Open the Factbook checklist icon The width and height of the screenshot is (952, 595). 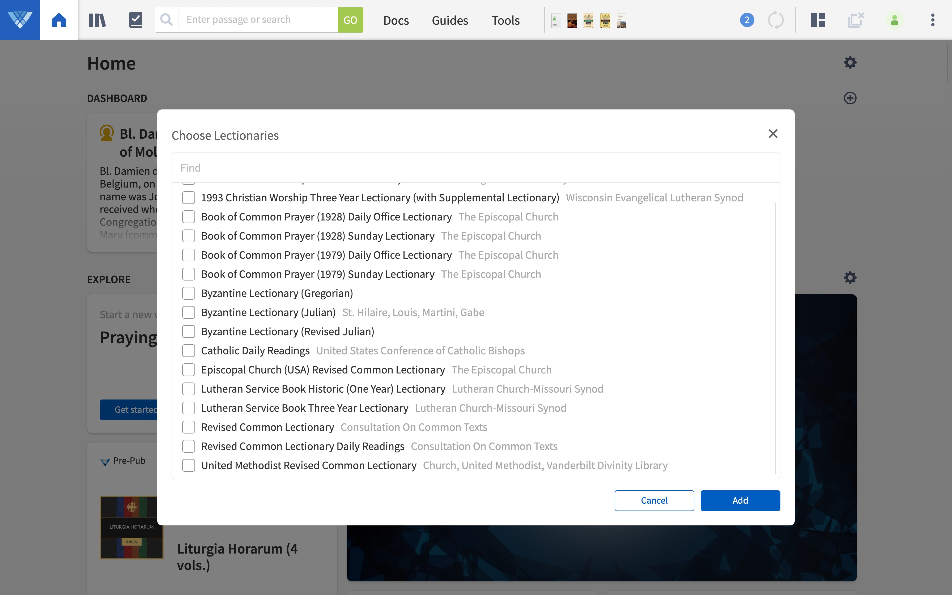pyautogui.click(x=135, y=20)
